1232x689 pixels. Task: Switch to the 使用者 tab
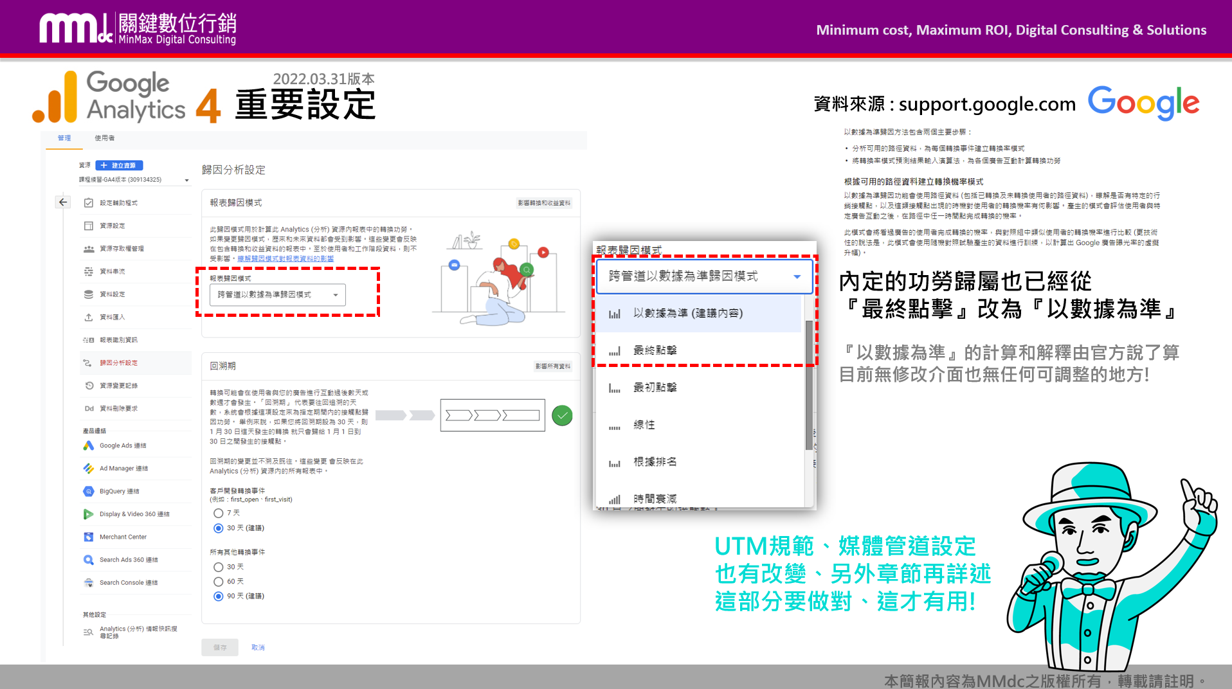(x=104, y=138)
